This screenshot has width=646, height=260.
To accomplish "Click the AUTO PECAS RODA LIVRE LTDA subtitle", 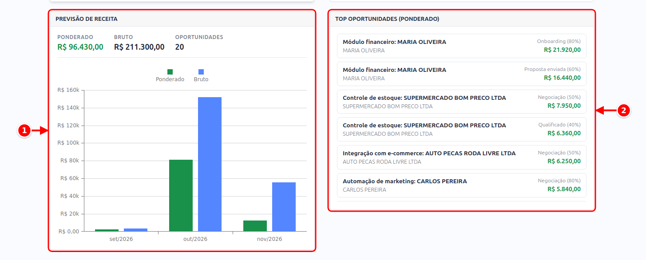I will [x=382, y=162].
